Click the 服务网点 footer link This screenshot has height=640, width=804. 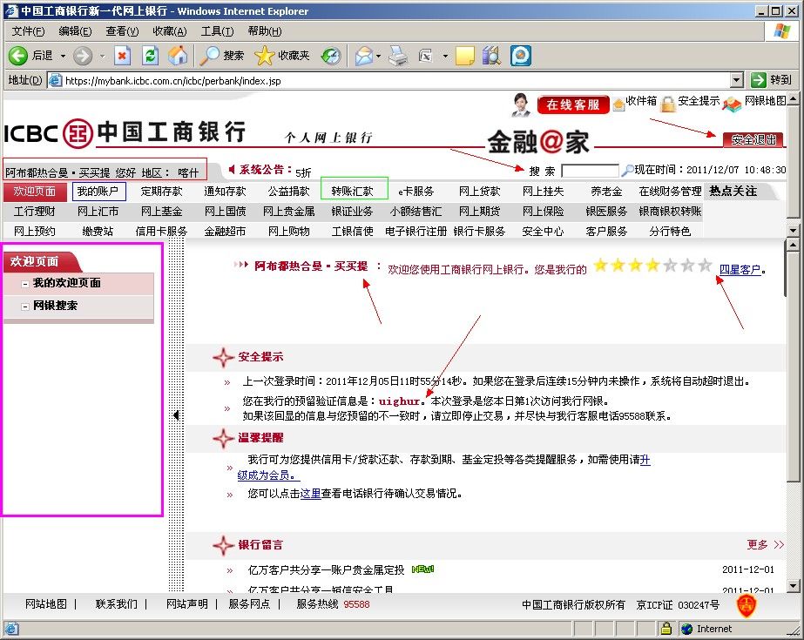coord(249,604)
